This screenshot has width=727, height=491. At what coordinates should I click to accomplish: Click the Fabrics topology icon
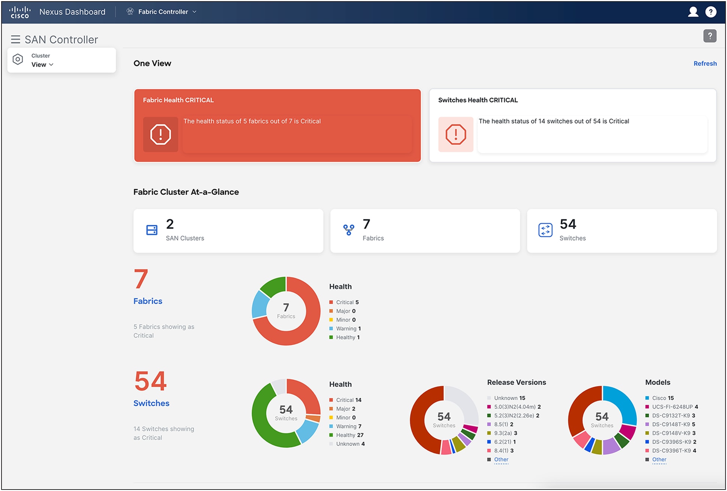coord(349,230)
